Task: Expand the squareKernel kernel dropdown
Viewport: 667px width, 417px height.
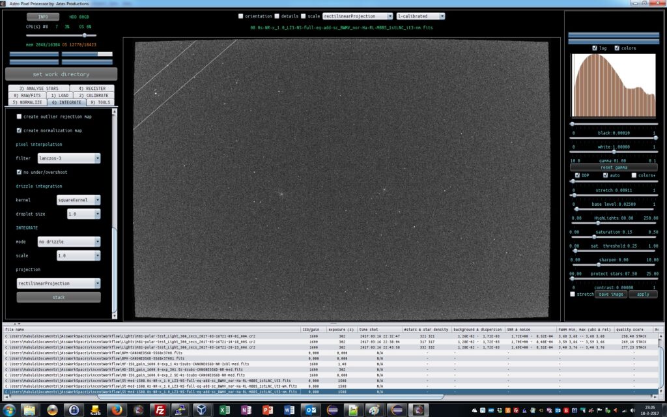Action: pyautogui.click(x=79, y=200)
